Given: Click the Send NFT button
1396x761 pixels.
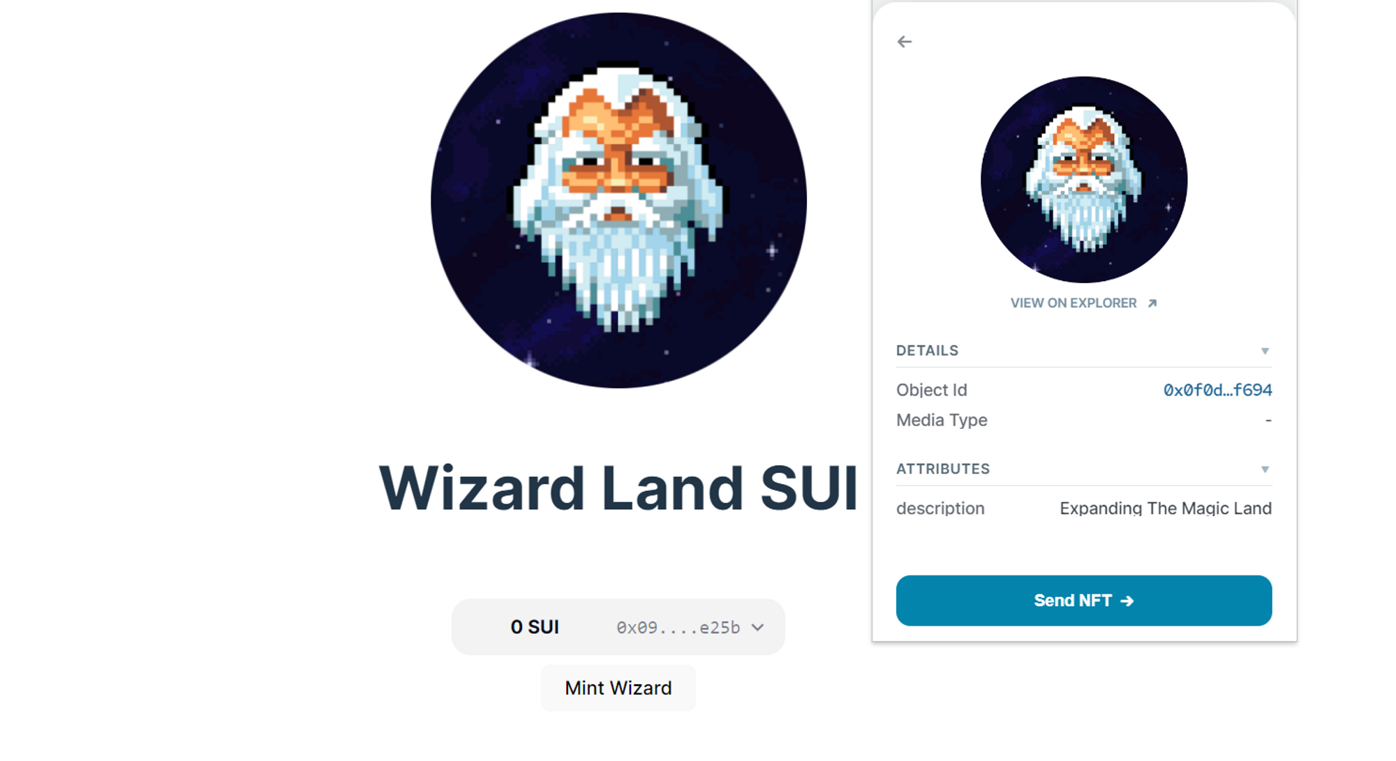Looking at the screenshot, I should 1083,601.
